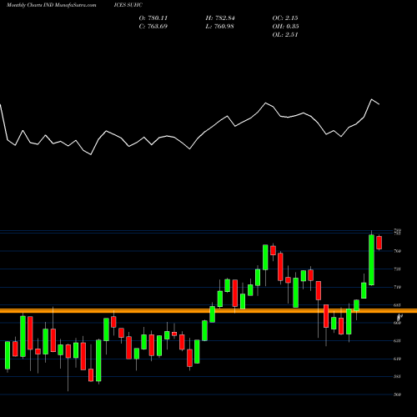
Task: Click the orange horizontal level line
Action: 208,310
